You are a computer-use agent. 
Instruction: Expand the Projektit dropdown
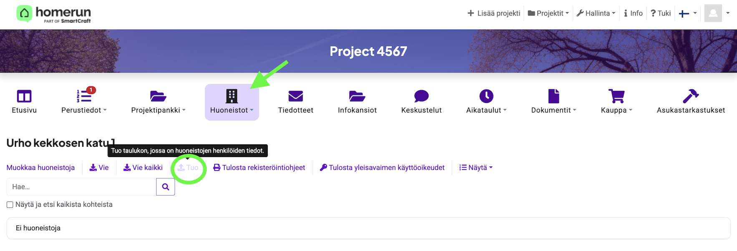[x=548, y=13]
